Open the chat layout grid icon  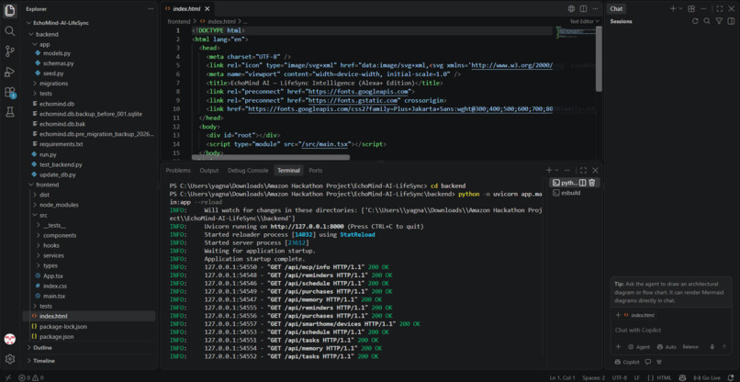[x=691, y=8]
